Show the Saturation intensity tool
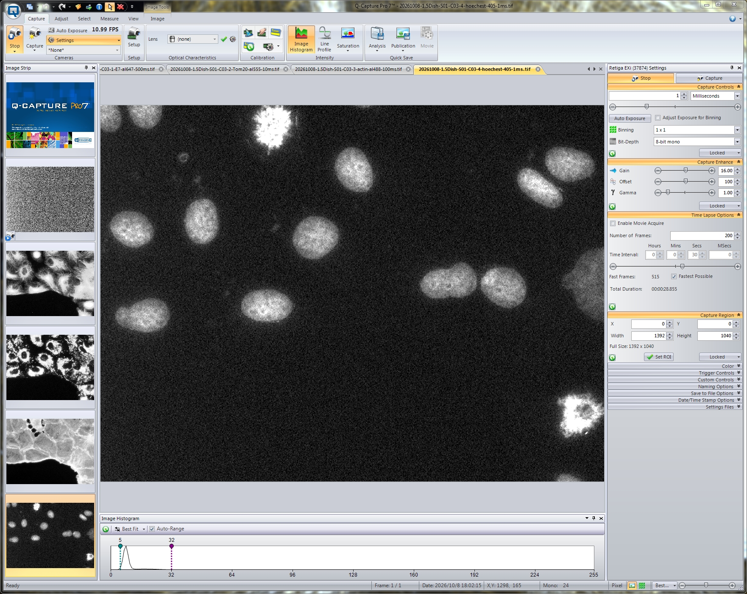 348,40
